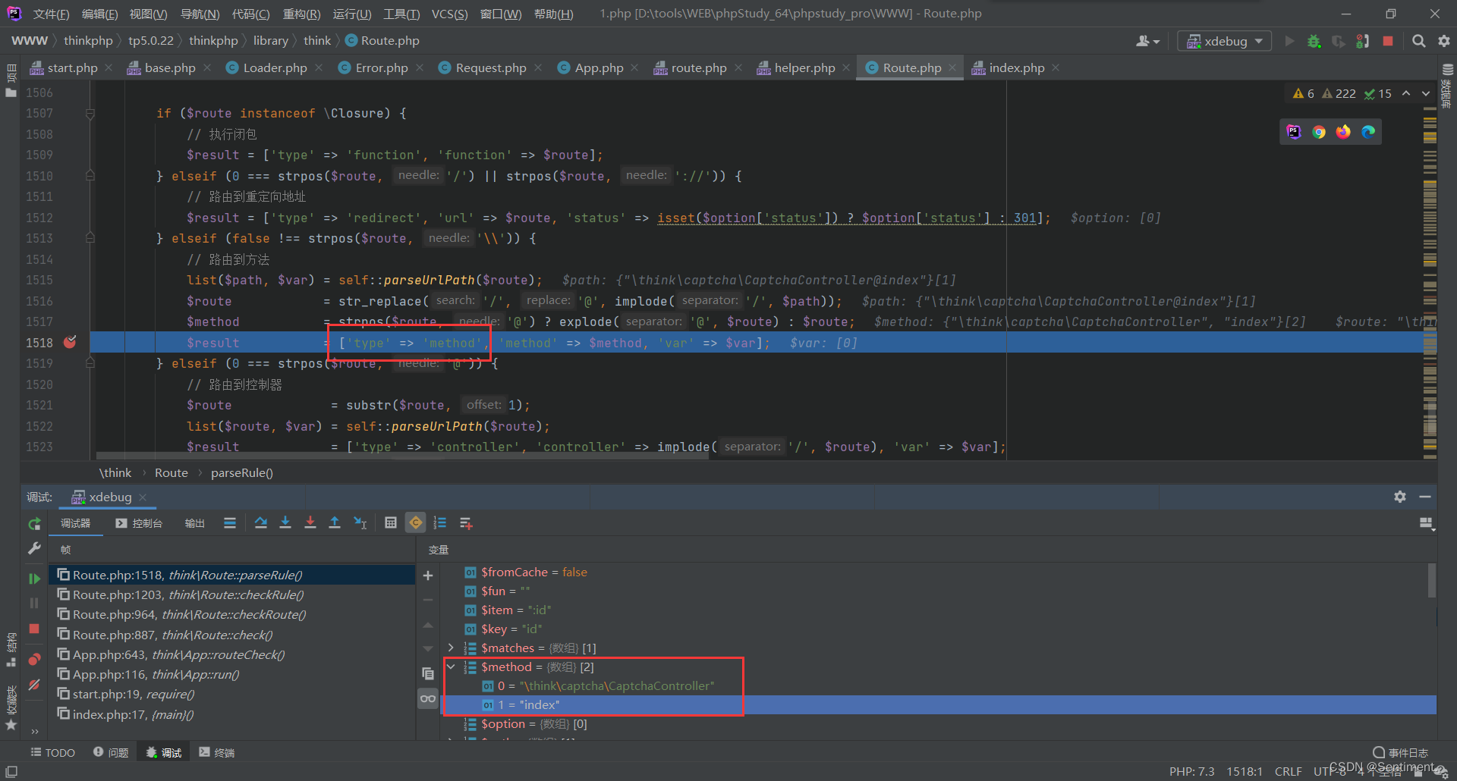Screen dimensions: 1457x781
Task: Click red Stop icon in debug sidebar
Action: [34, 629]
